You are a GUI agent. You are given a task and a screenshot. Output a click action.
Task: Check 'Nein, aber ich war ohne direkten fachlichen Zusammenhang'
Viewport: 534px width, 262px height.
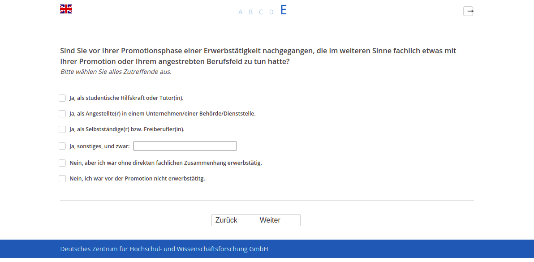click(x=62, y=163)
